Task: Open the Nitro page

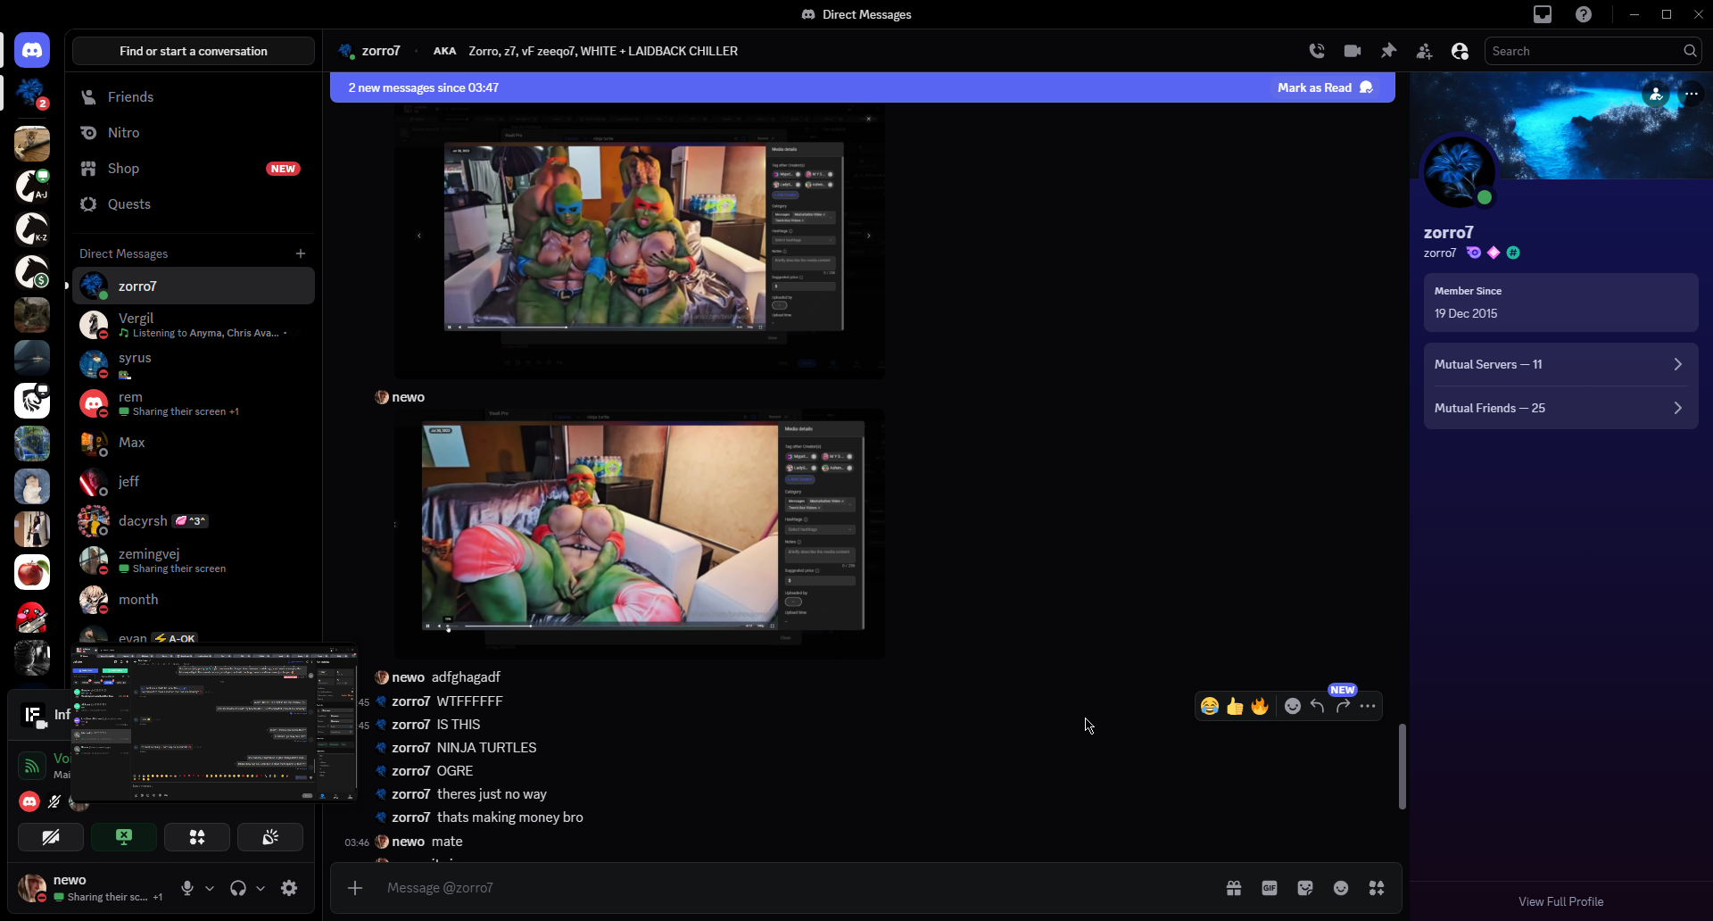Action: (194, 133)
